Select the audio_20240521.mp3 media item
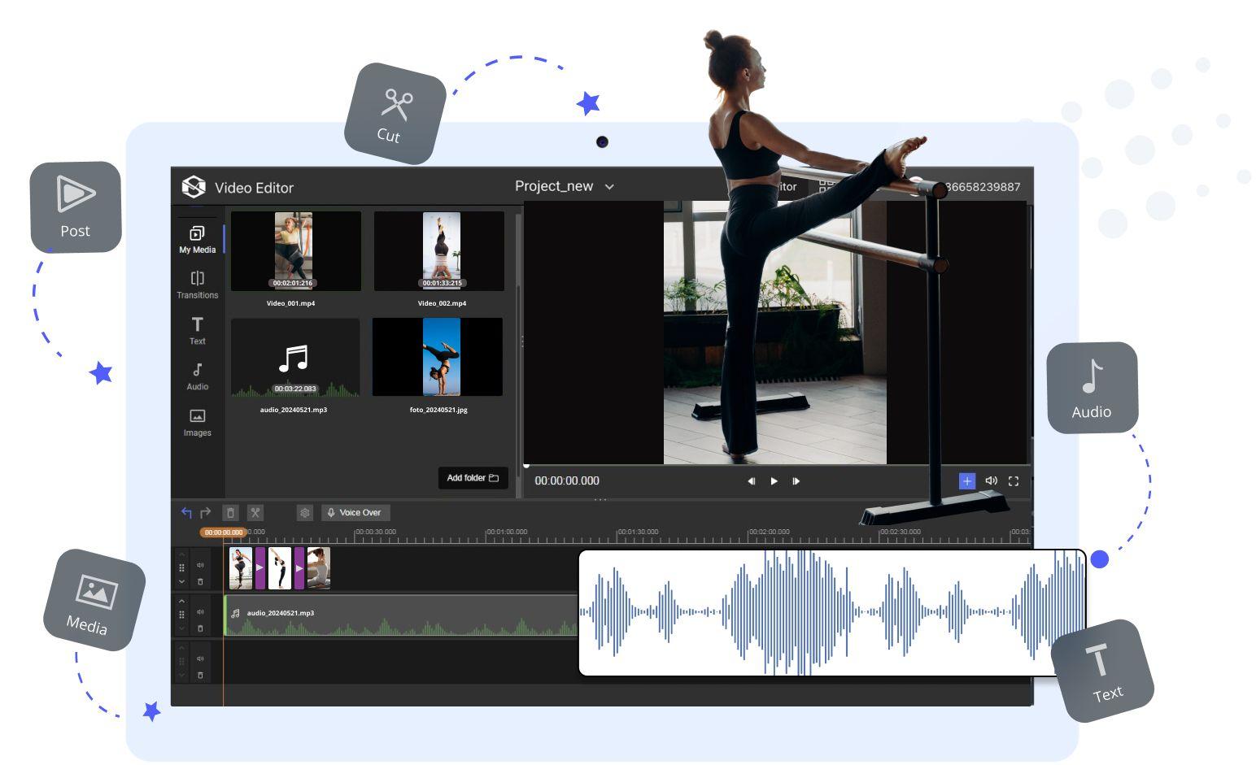The image size is (1256, 765). tap(295, 358)
